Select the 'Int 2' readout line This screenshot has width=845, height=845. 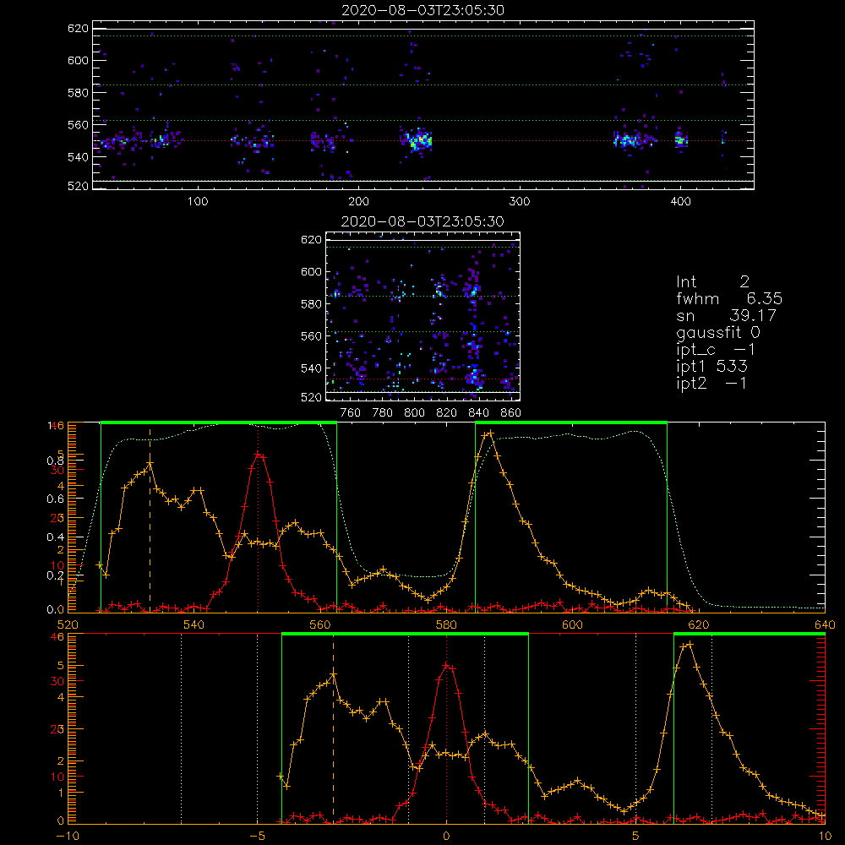[x=712, y=282]
